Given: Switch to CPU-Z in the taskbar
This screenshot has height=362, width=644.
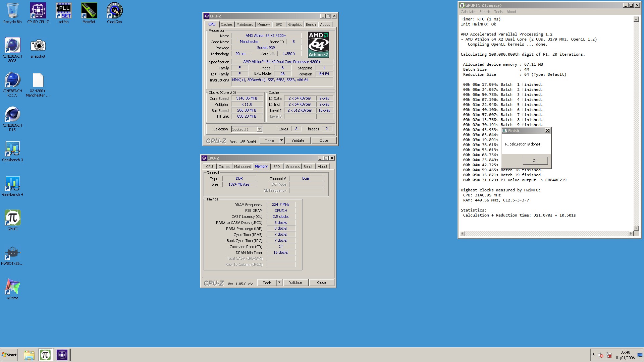Looking at the screenshot, I should pos(62,355).
